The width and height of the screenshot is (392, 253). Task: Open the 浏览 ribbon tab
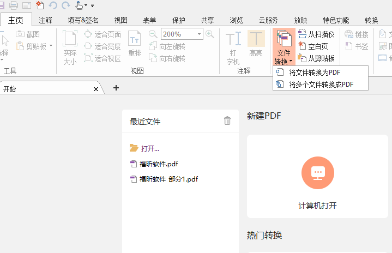pos(236,20)
